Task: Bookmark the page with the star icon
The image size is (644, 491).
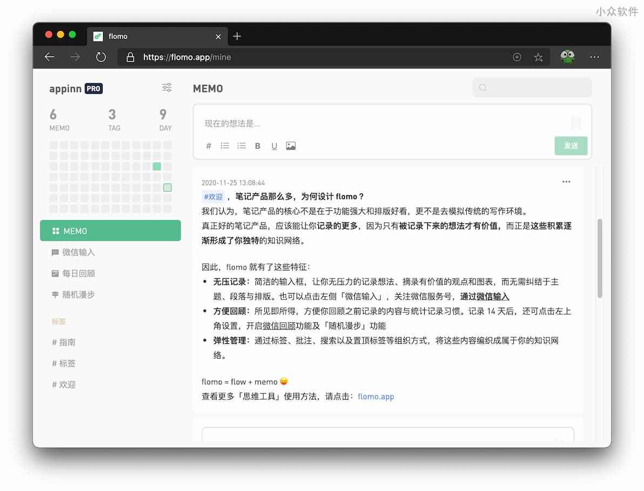Action: tap(538, 57)
